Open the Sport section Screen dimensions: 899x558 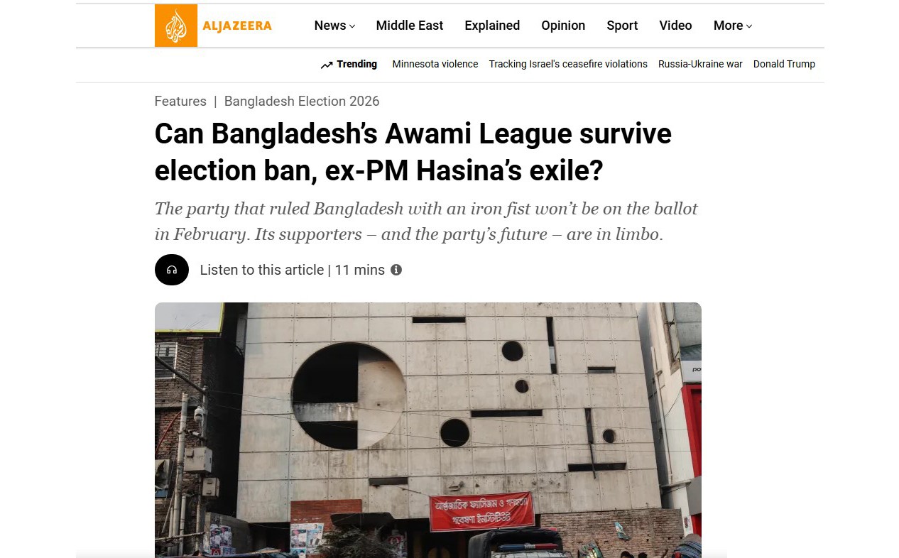click(622, 26)
